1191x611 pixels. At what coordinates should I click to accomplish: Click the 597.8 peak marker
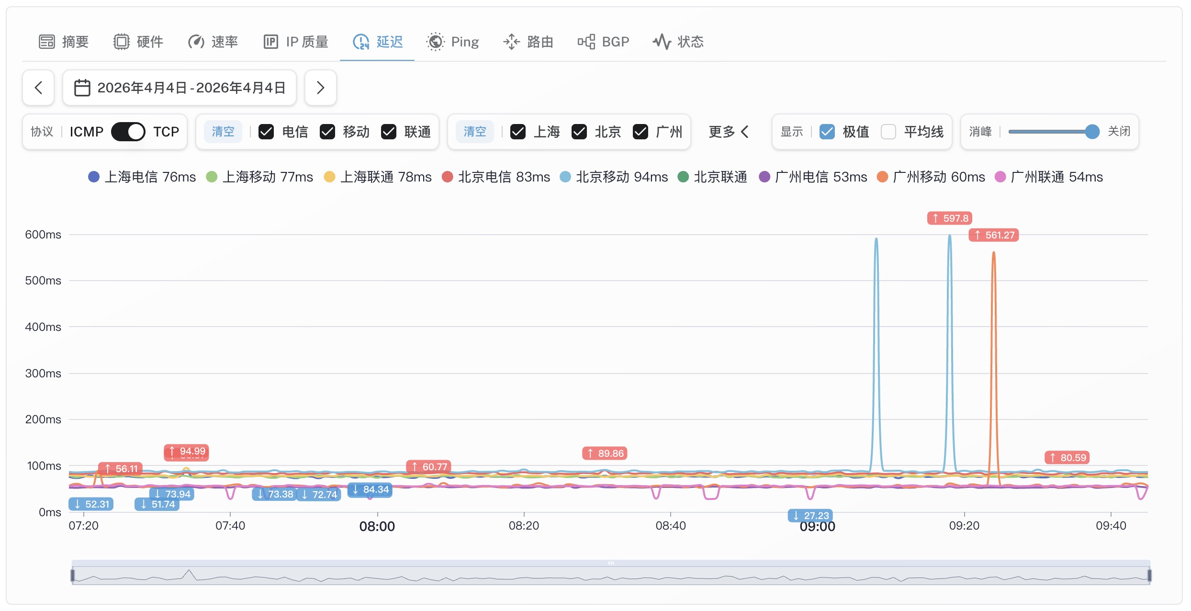coord(950,218)
